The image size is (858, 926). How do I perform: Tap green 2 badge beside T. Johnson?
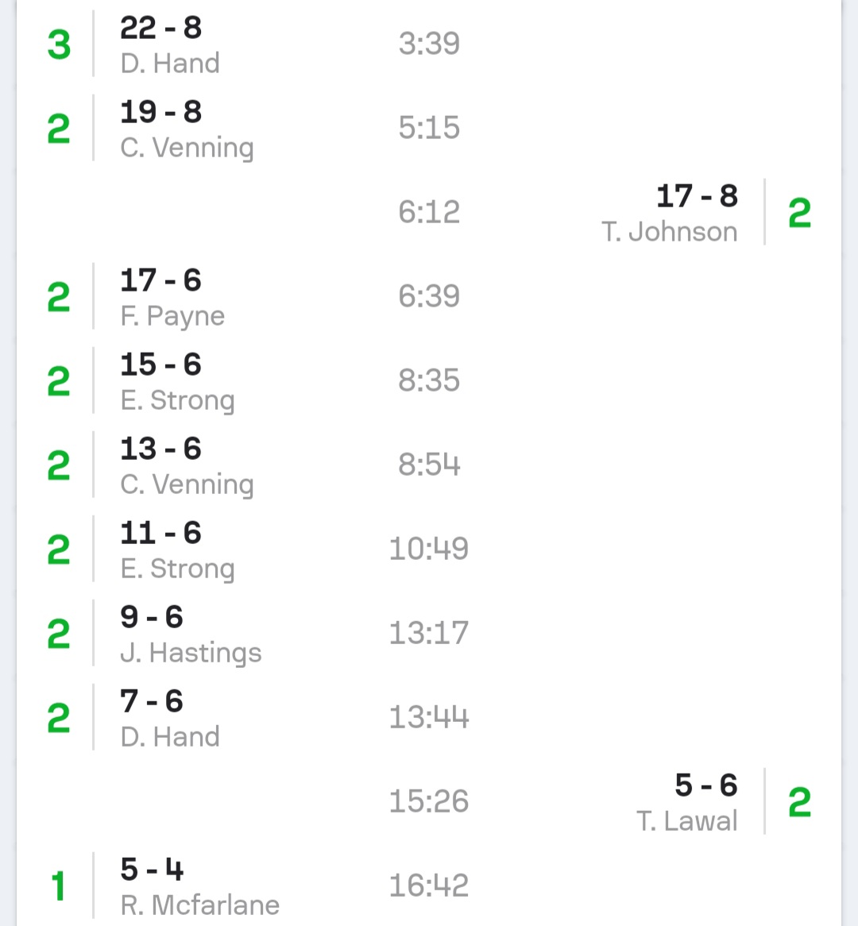point(799,213)
